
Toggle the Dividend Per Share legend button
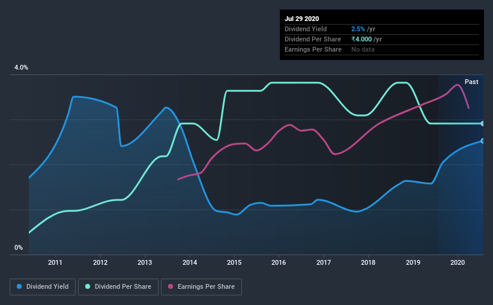point(118,287)
